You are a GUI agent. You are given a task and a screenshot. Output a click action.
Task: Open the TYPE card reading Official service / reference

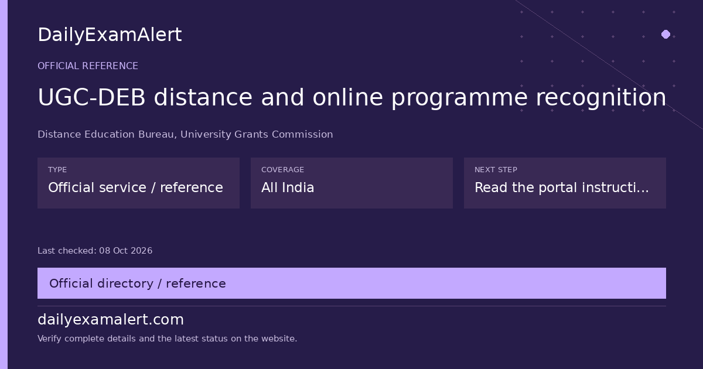(138, 183)
